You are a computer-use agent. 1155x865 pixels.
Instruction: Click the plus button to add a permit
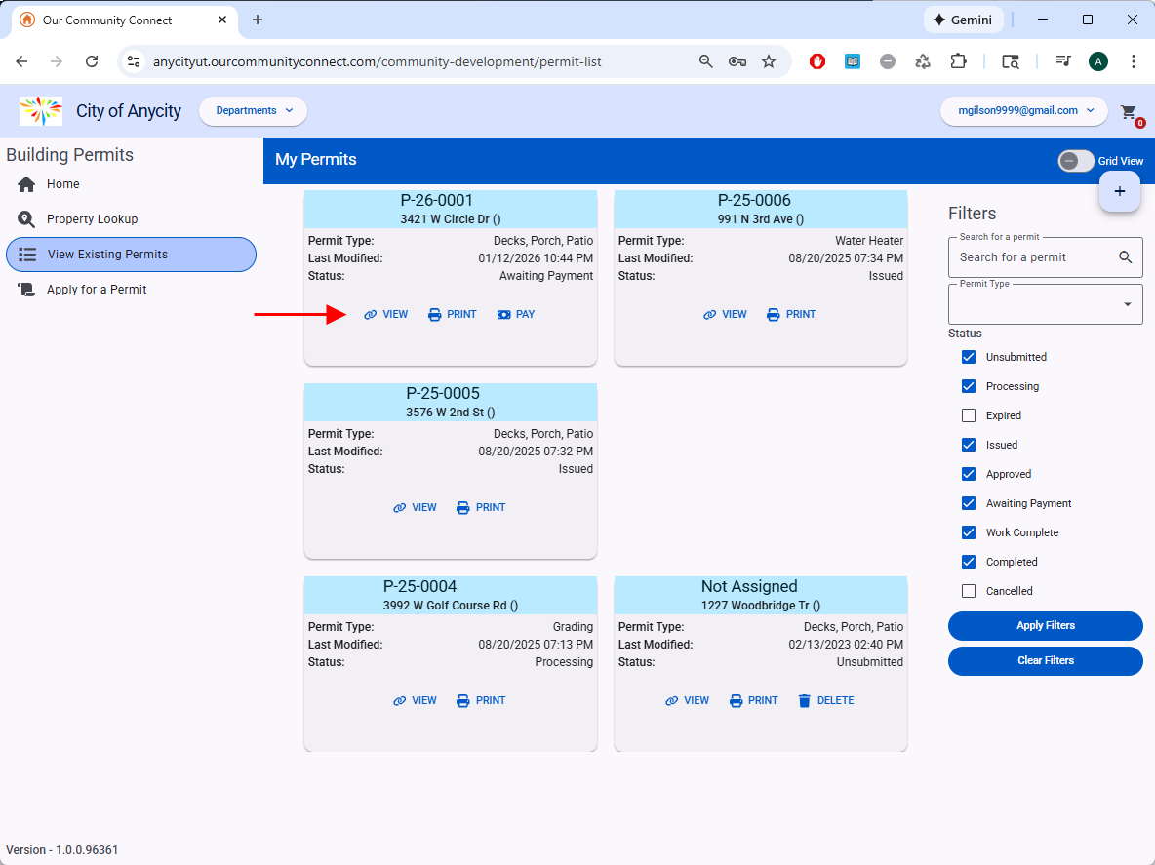[1119, 191]
